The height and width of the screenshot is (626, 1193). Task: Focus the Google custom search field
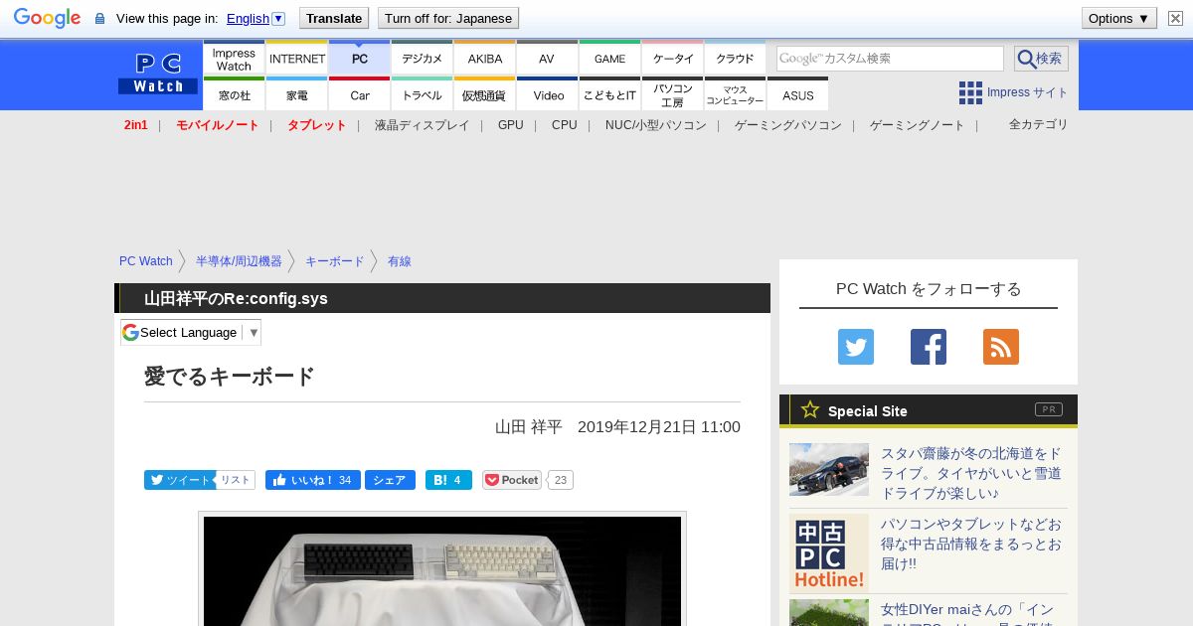[x=890, y=59]
